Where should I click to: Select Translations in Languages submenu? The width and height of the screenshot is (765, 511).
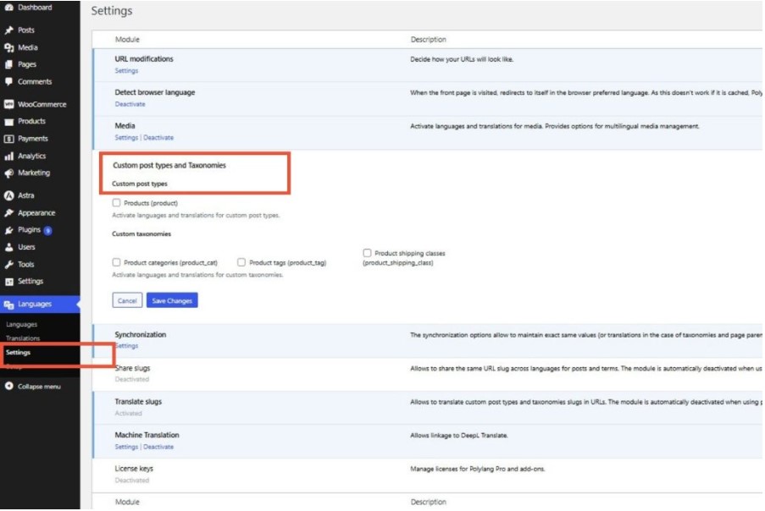tap(23, 338)
